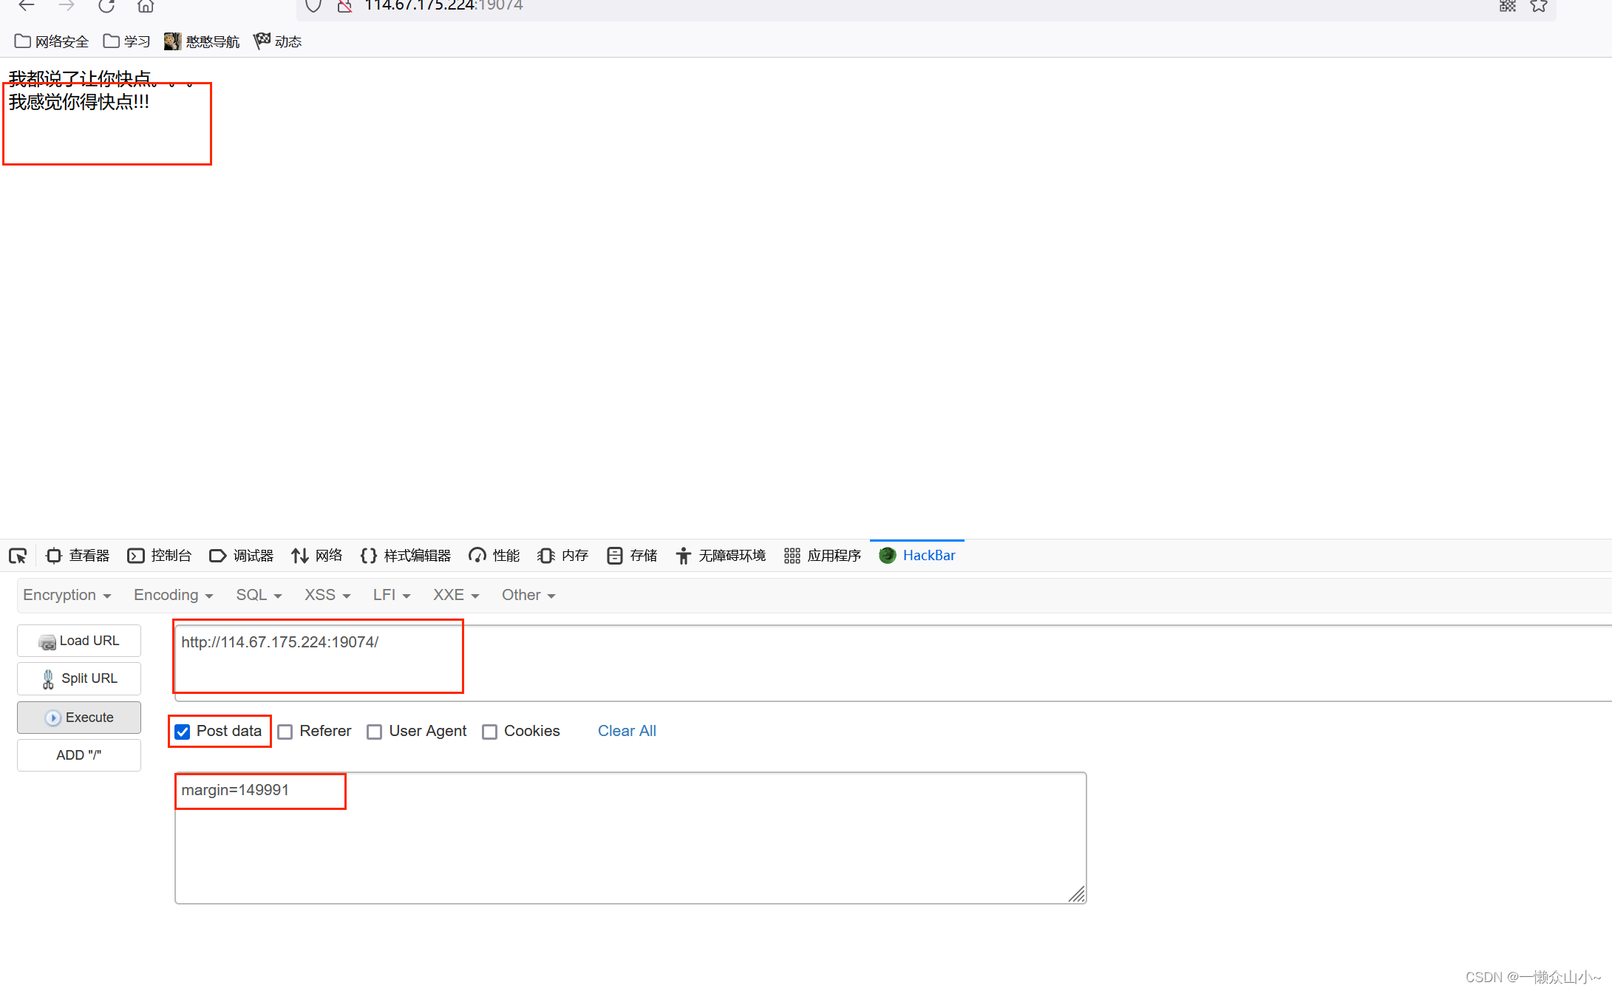Click the shield tracking protection icon

313,6
